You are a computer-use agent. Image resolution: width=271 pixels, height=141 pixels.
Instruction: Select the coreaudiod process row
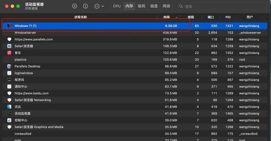pos(135,134)
